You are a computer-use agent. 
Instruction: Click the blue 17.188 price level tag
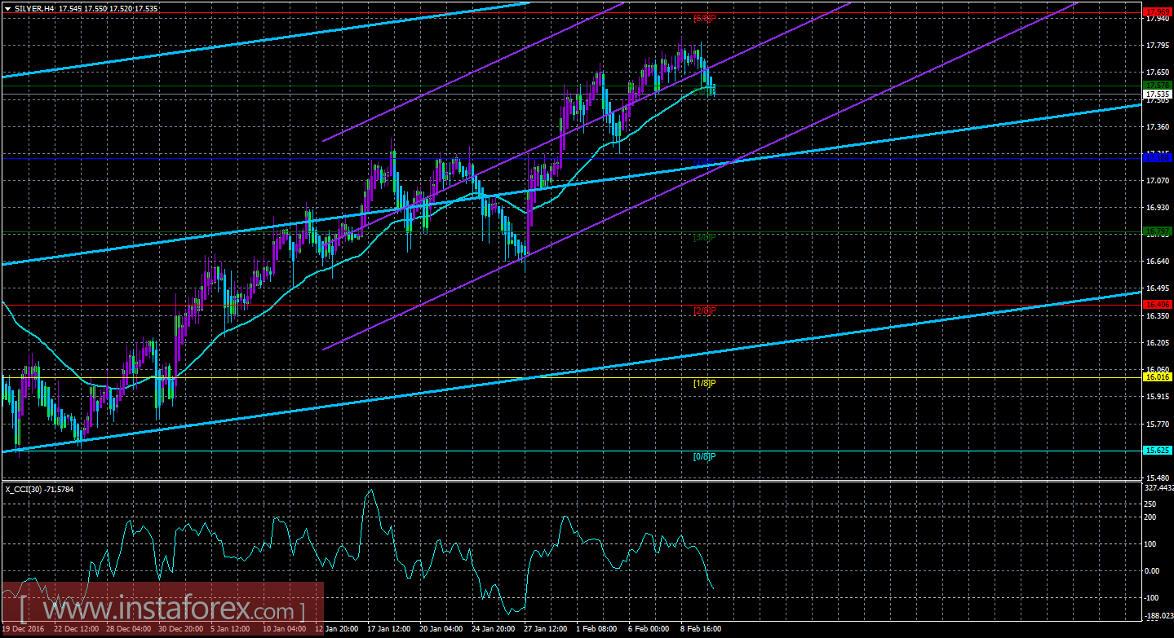(1158, 157)
